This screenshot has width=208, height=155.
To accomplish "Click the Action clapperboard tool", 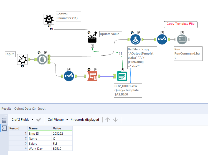I will click(x=92, y=38).
